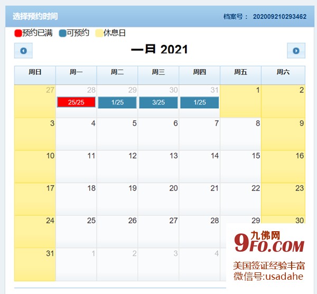
Task: Go to previous month with left arrow
Action: click(23, 51)
